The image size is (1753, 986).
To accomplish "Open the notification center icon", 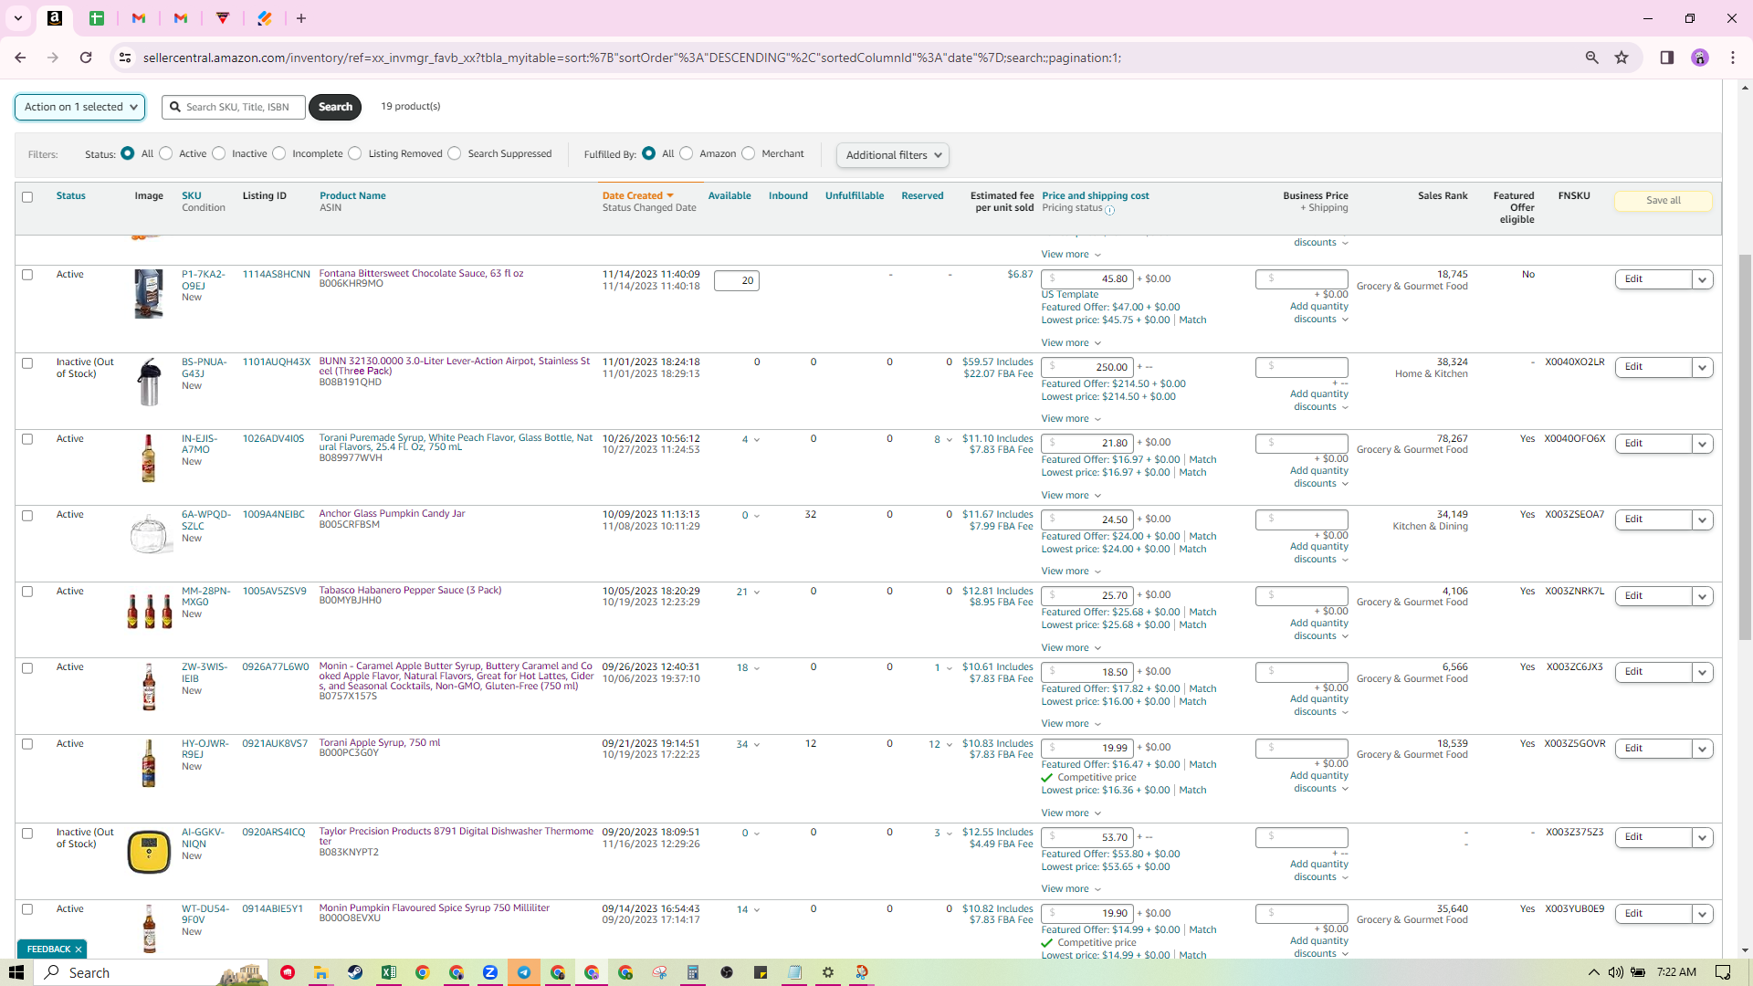I will (x=1723, y=972).
